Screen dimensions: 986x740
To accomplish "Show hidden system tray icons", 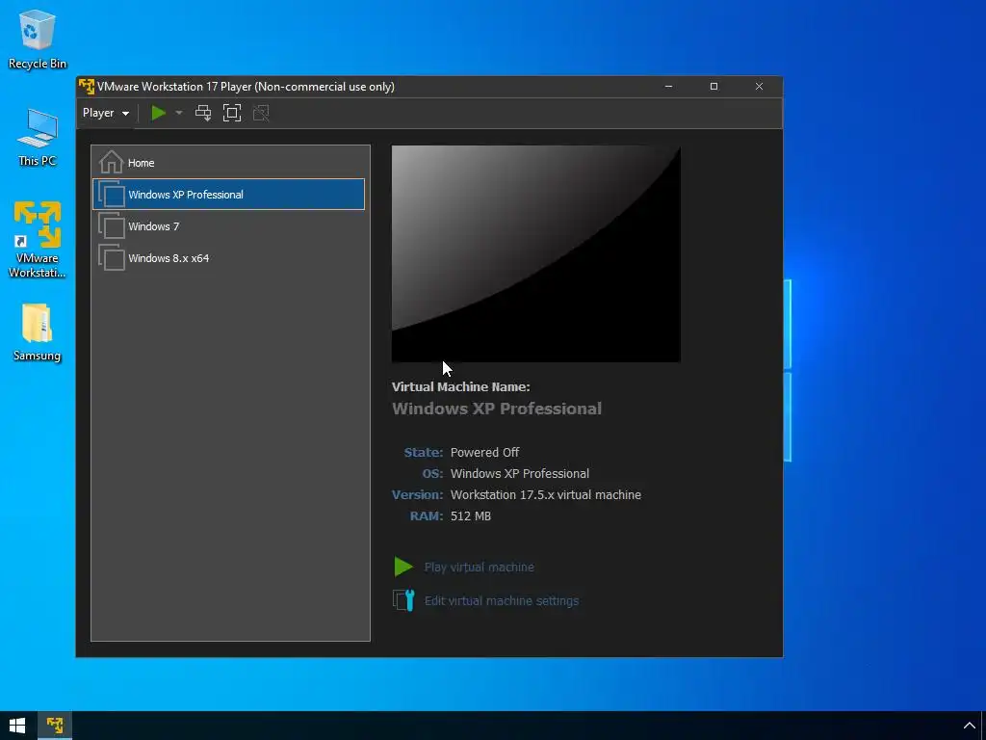I will [969, 726].
